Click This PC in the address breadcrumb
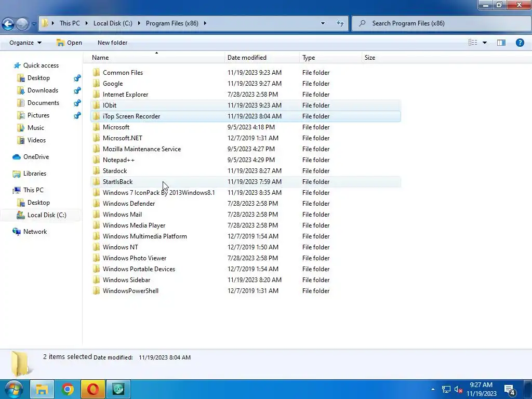Screen dimensions: 532x399 pyautogui.click(x=70, y=23)
